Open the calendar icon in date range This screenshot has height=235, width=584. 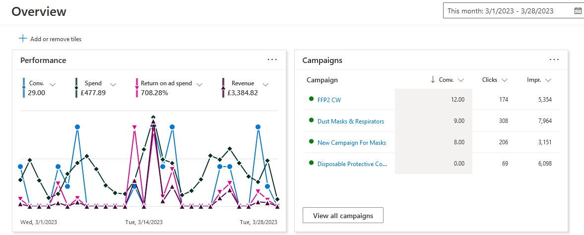click(x=577, y=11)
